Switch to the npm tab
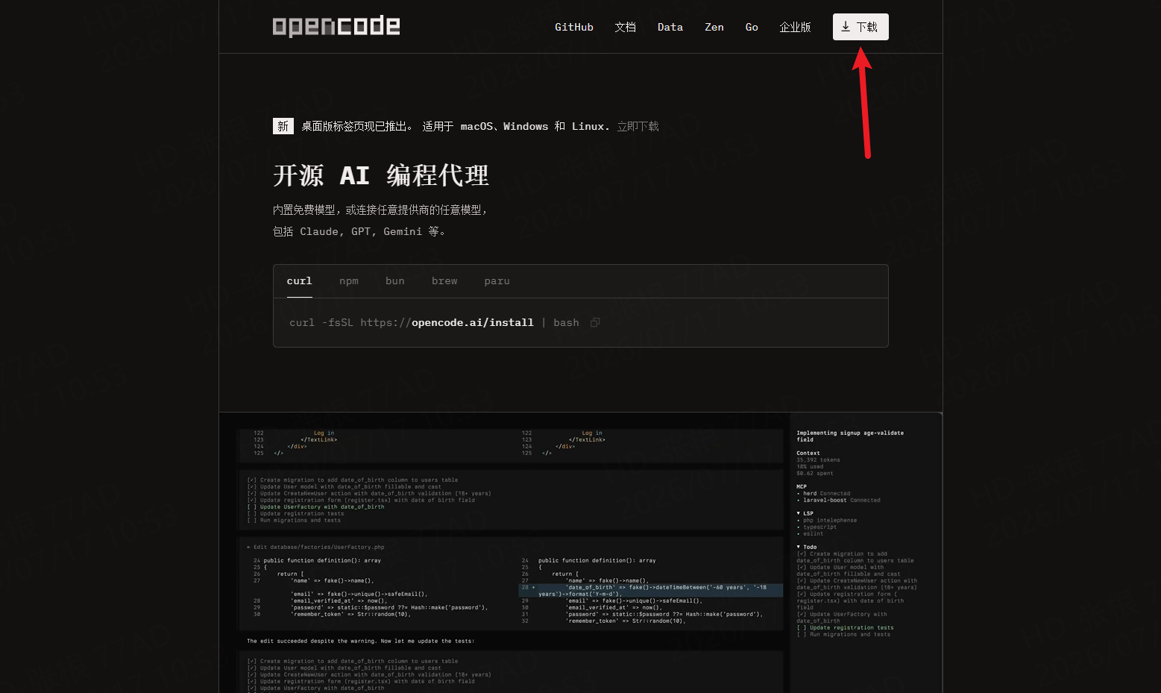Screen dimensions: 1161x693 click(349, 281)
